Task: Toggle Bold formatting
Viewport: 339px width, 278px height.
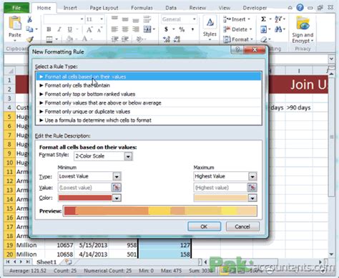Action: 49,29
